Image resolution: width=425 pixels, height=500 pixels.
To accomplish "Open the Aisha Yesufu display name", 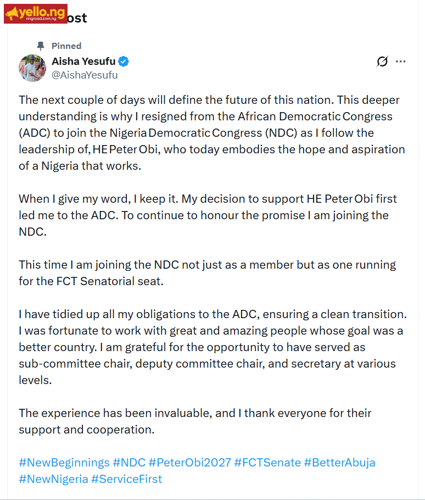I will (x=83, y=61).
